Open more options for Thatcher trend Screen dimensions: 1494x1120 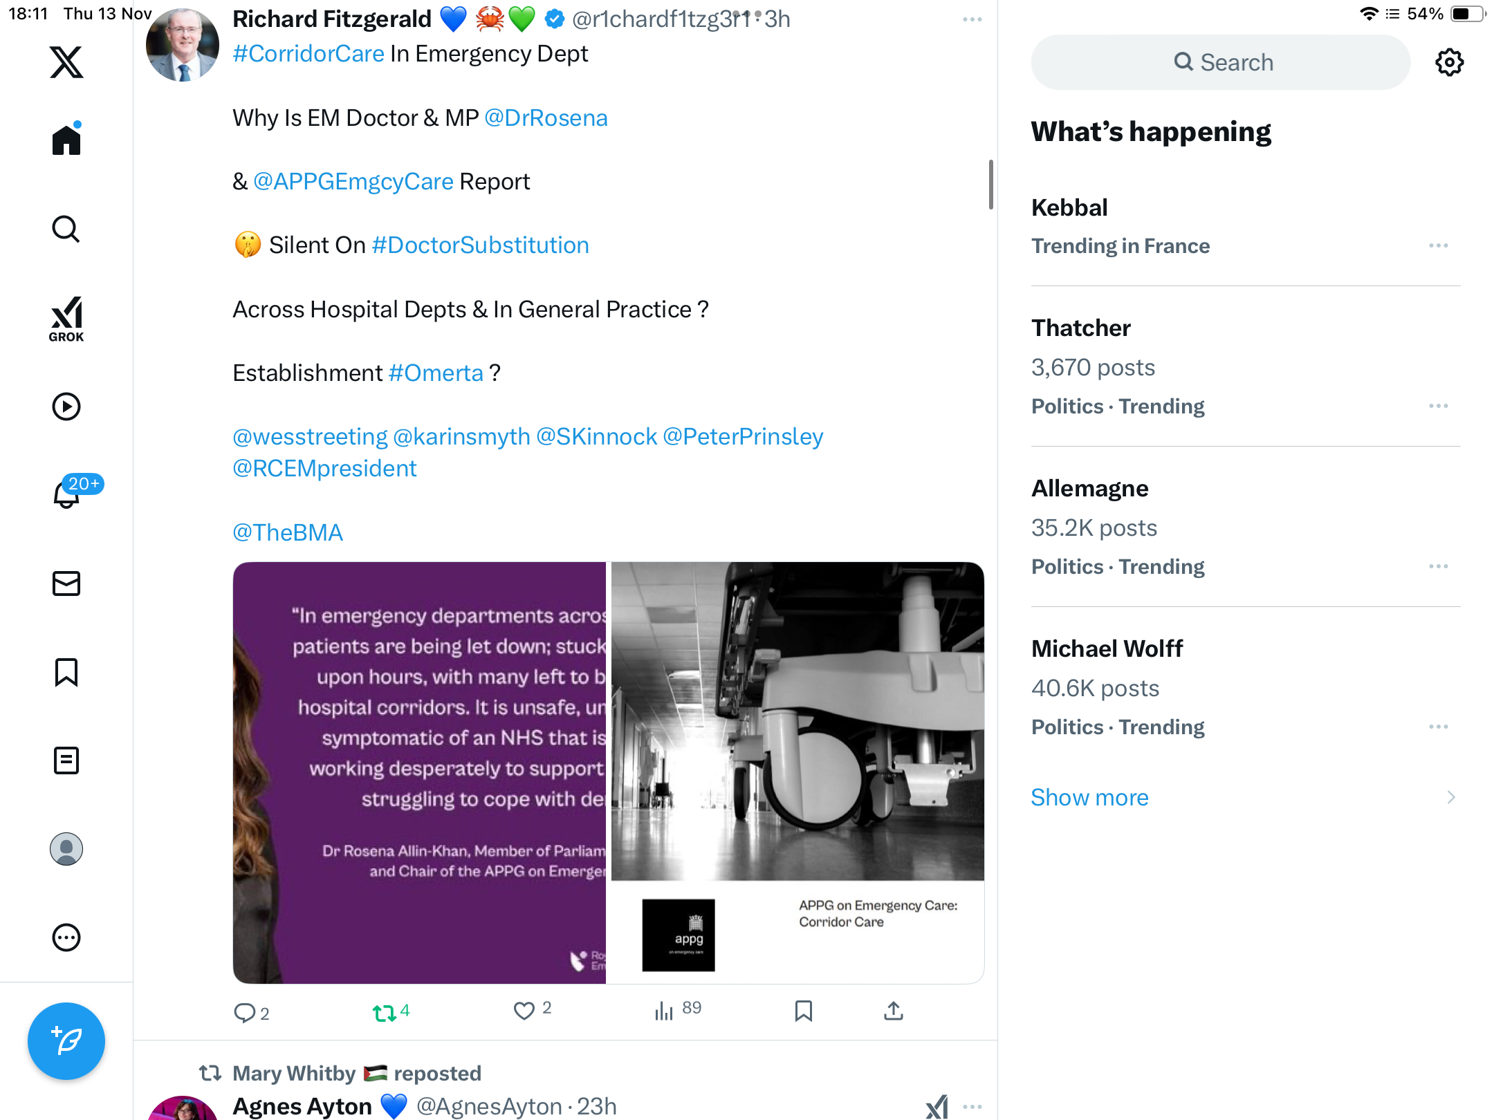[1438, 406]
